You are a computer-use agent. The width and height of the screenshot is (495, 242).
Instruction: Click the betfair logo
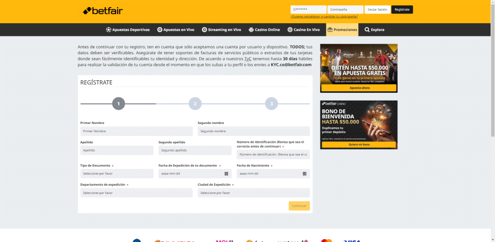pos(102,11)
